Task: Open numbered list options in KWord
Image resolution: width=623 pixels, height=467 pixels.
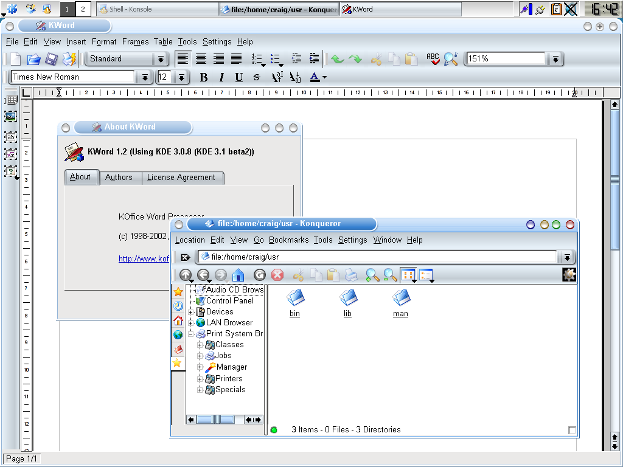Action: tap(258, 59)
